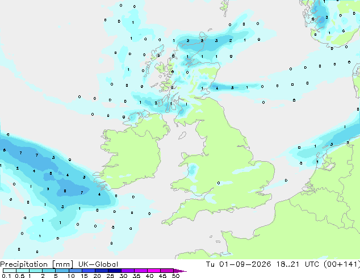The height and width of the screenshot is (278, 360).
Task: Select the 0.5–1 mm legend swatch
Action: [23, 271]
